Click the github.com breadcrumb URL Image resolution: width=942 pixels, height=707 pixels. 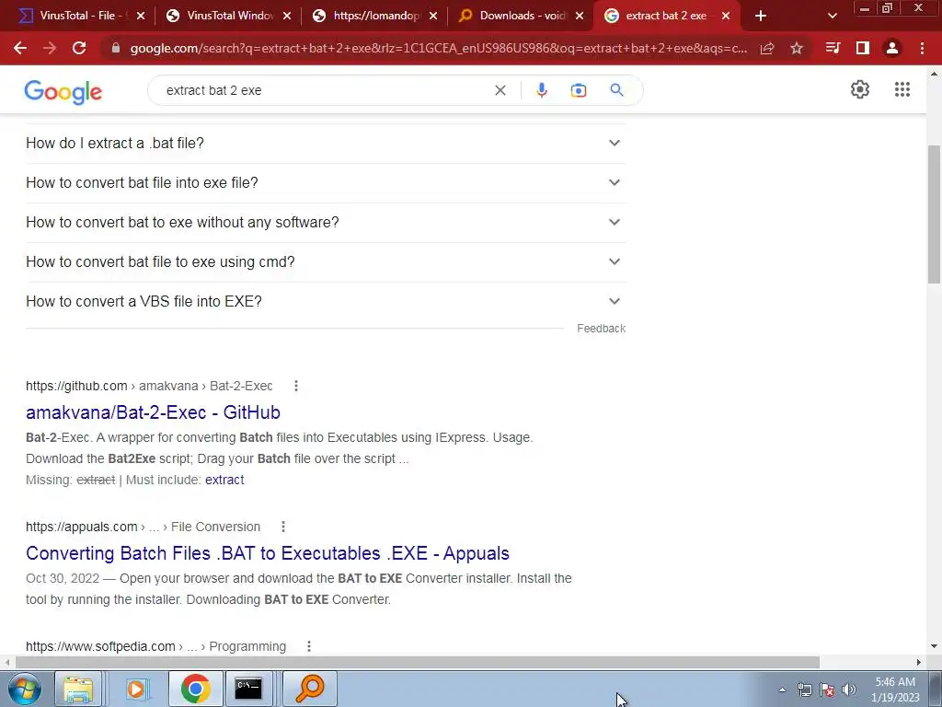tap(149, 386)
